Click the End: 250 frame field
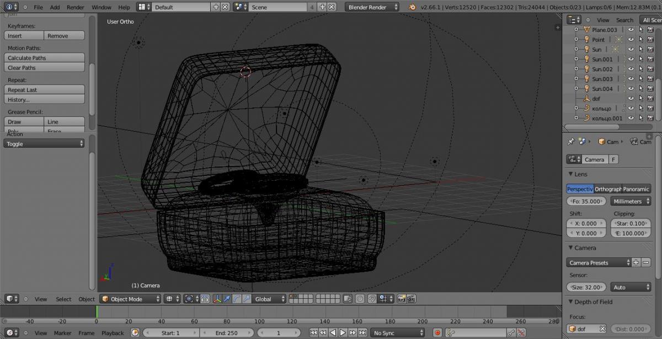Image resolution: width=662 pixels, height=339 pixels. [x=227, y=333]
